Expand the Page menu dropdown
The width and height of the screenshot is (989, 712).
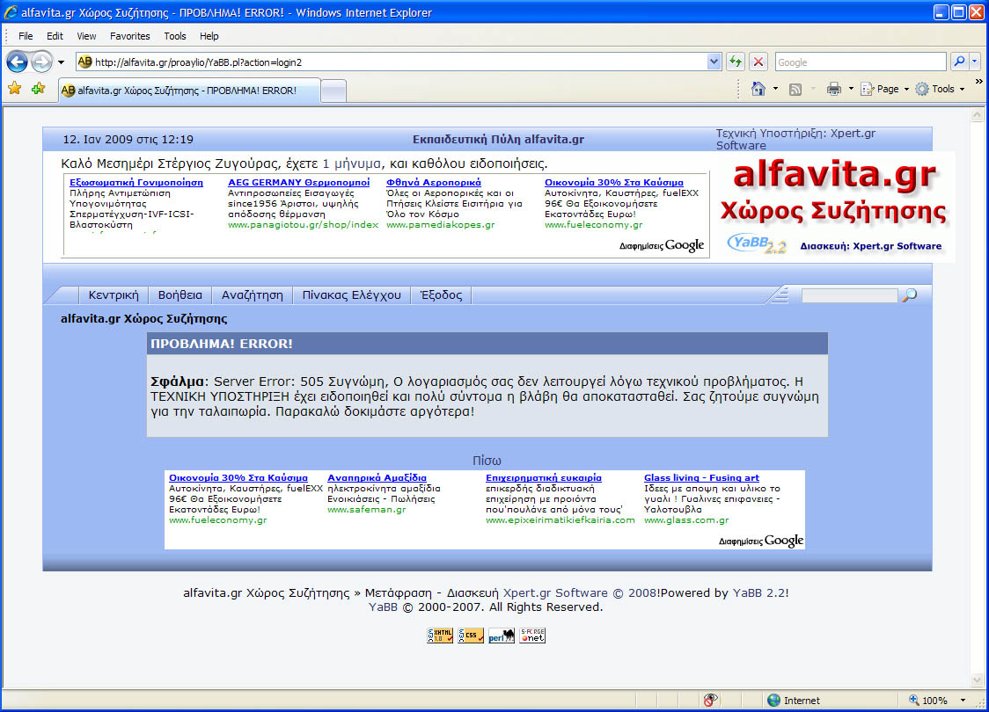pyautogui.click(x=906, y=89)
